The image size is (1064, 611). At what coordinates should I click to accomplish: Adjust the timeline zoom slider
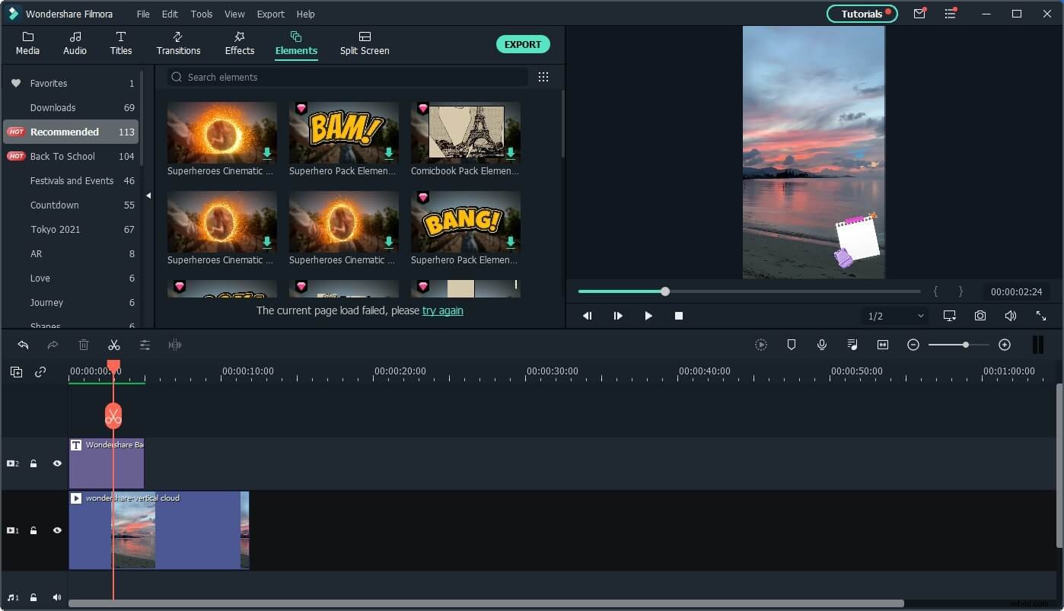(965, 345)
